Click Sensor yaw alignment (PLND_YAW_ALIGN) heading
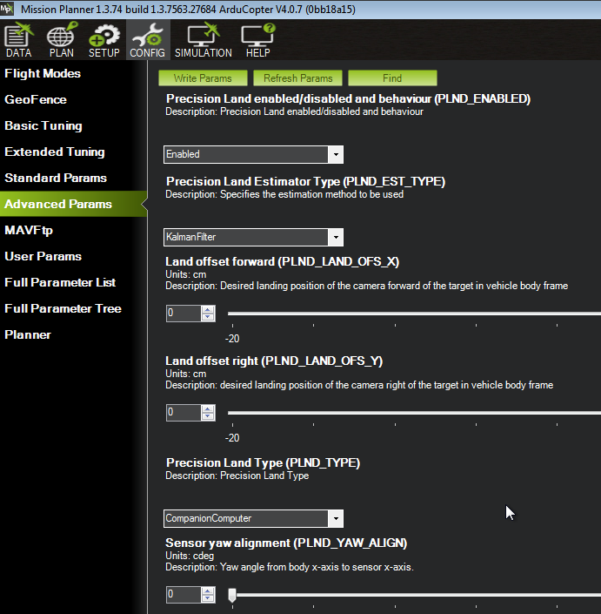 click(286, 543)
